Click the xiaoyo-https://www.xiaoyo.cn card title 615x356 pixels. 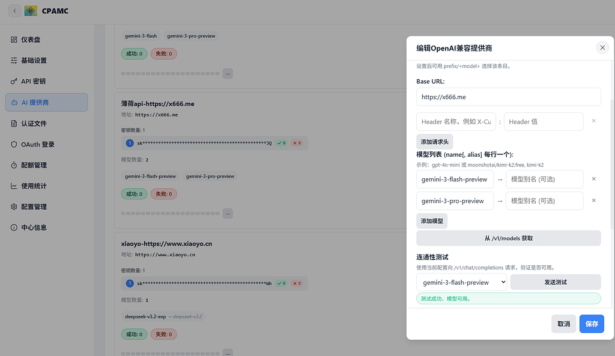coord(166,244)
